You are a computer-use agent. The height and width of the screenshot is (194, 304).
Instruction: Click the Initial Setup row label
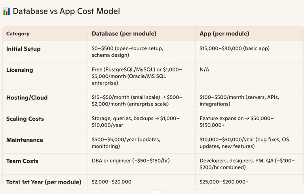(23, 49)
